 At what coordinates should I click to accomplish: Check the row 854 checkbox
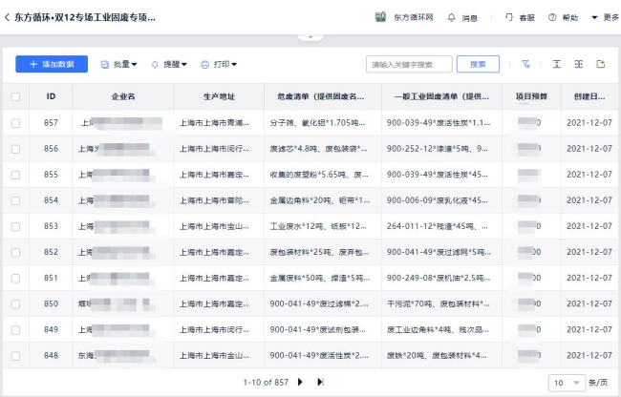(x=16, y=200)
